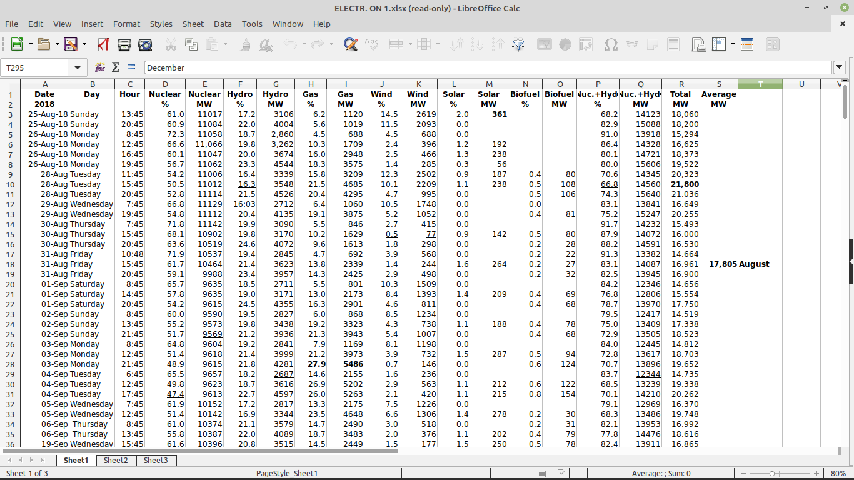
Task: Open the File menu
Action: [11, 24]
